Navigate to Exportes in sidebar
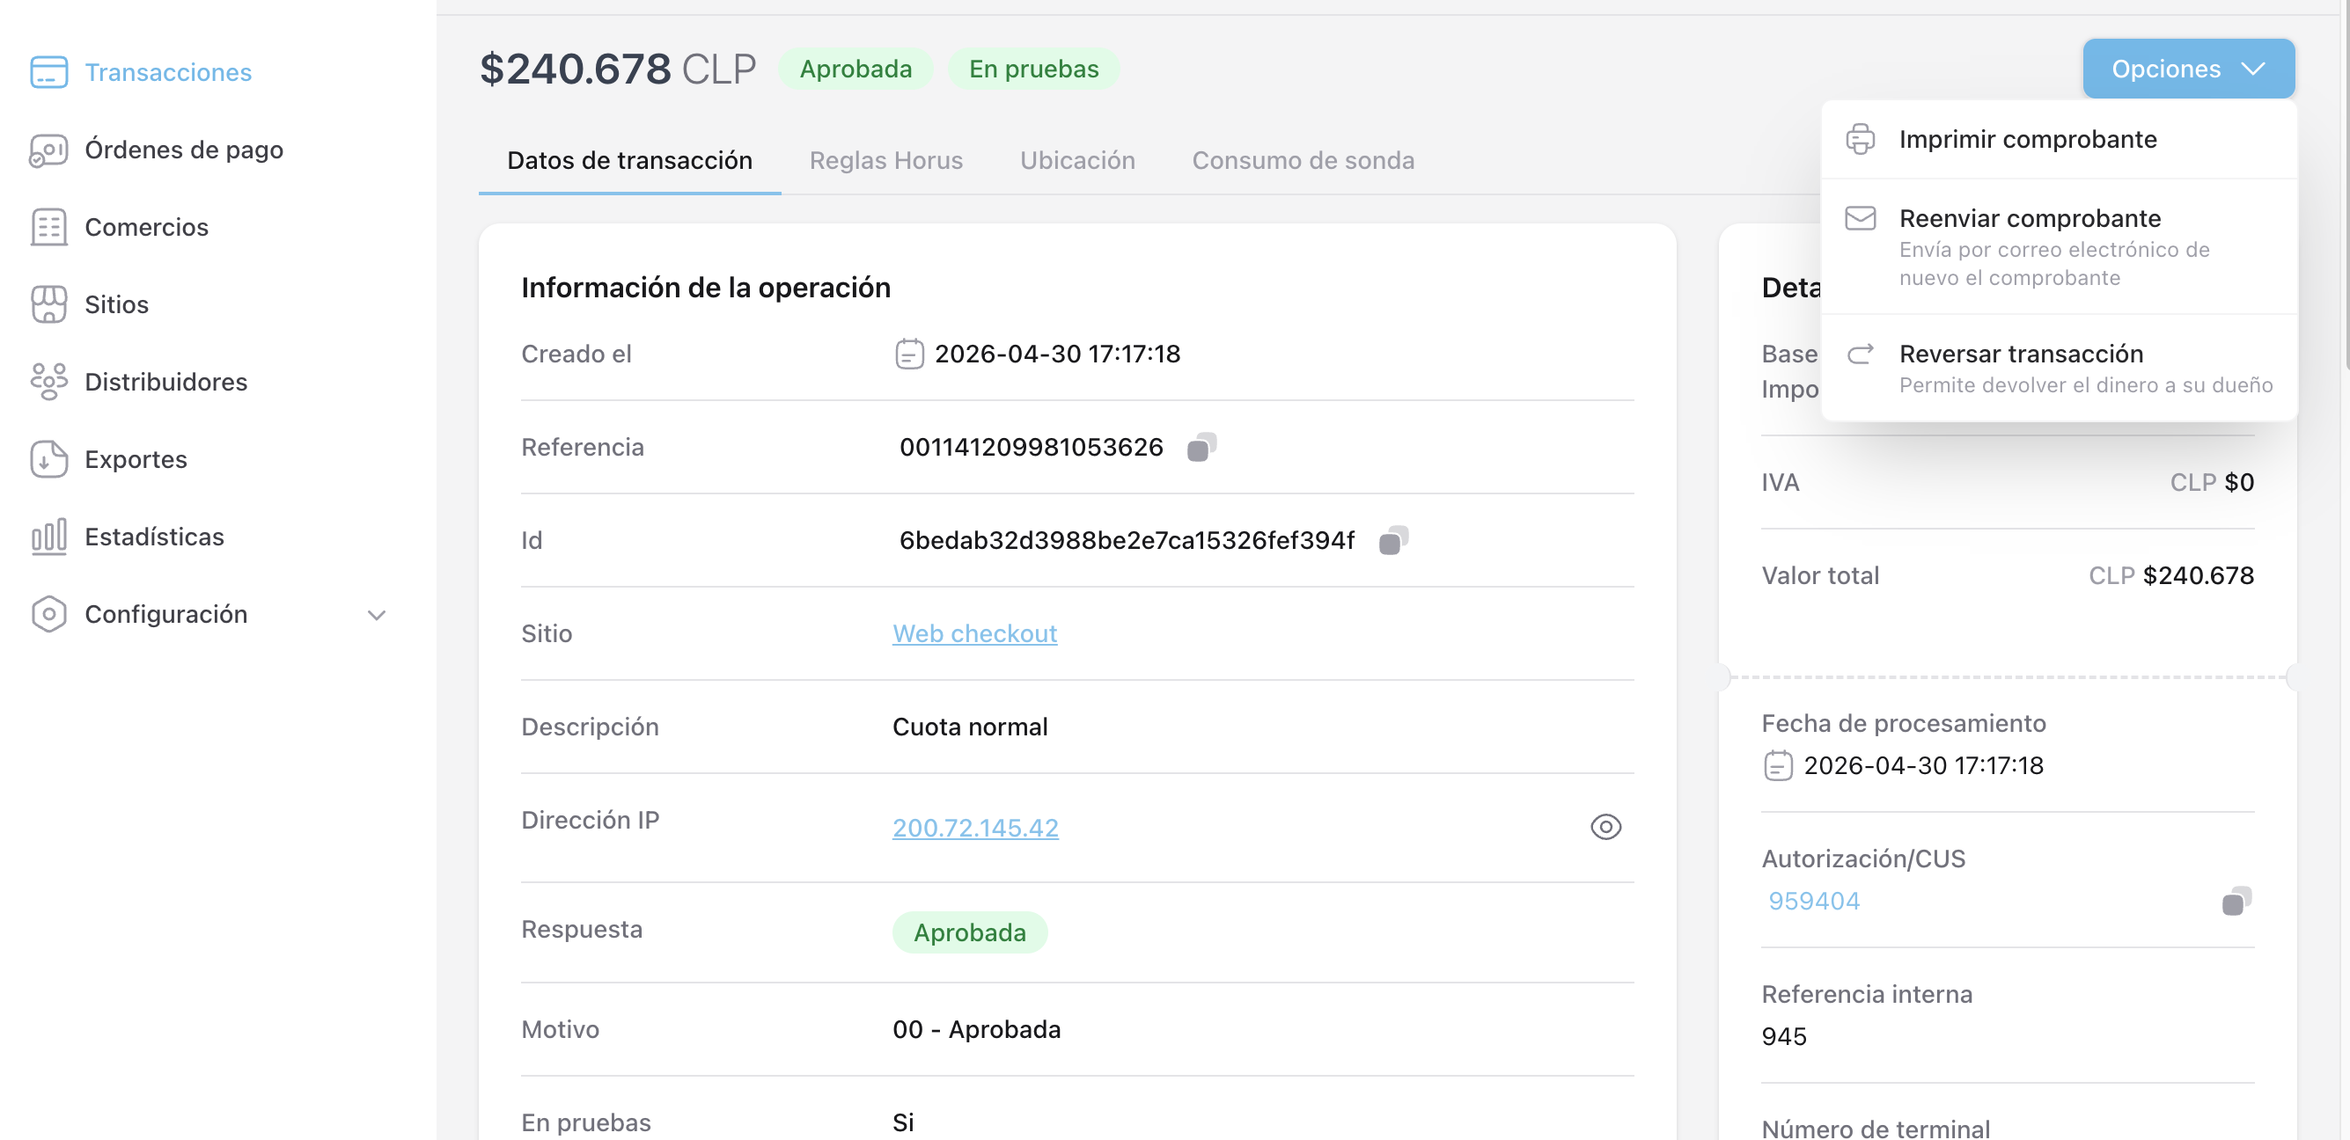 136,460
